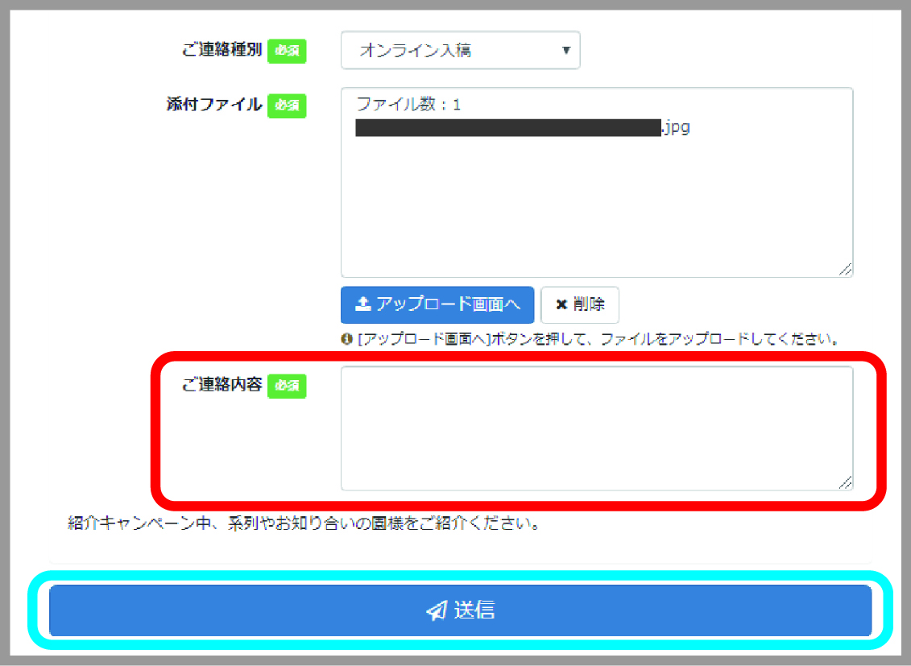Screen dimensions: 911x666
Task: Open the upload screen via アップロード画面へ
Action: tap(437, 304)
